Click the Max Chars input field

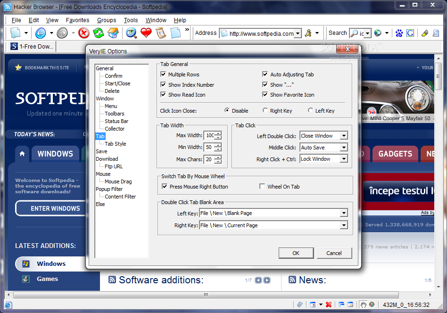pyautogui.click(x=209, y=159)
